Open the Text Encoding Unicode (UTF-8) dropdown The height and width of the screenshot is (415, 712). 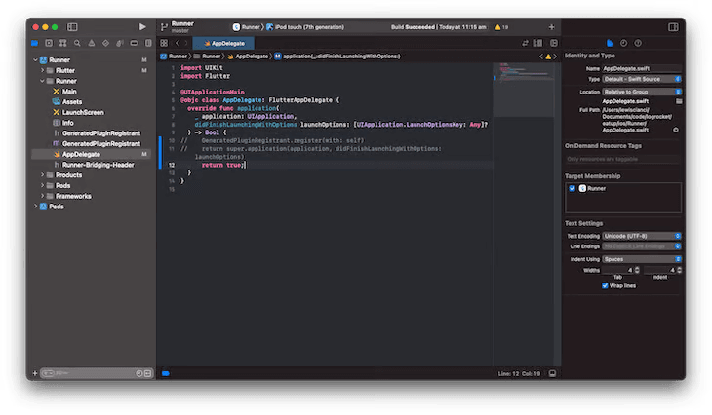tap(641, 235)
